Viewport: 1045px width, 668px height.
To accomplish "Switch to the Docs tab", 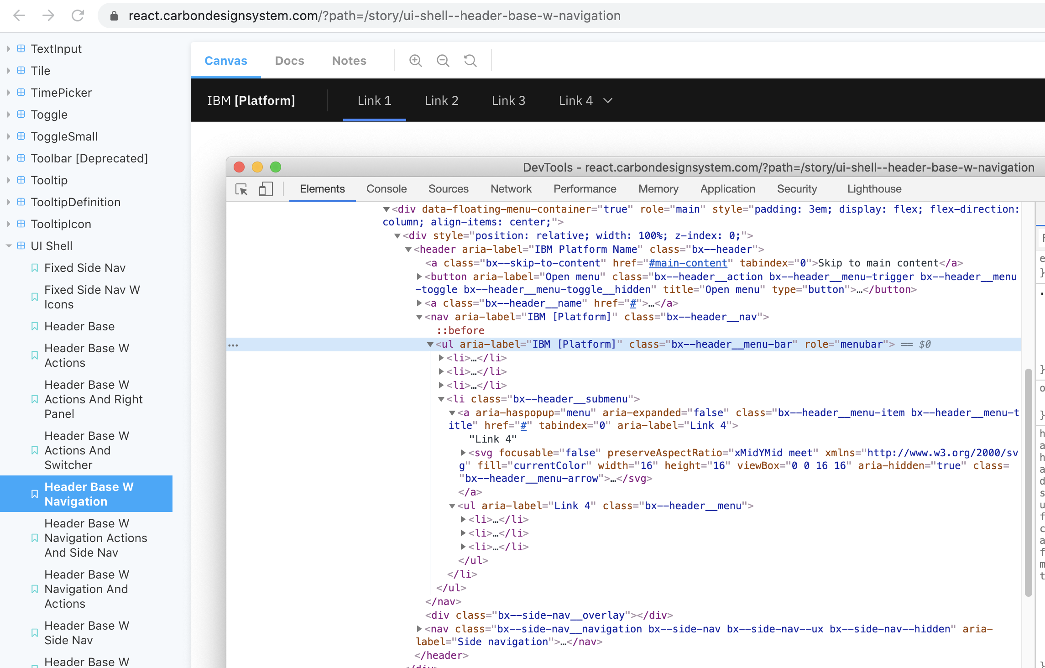I will [x=289, y=61].
